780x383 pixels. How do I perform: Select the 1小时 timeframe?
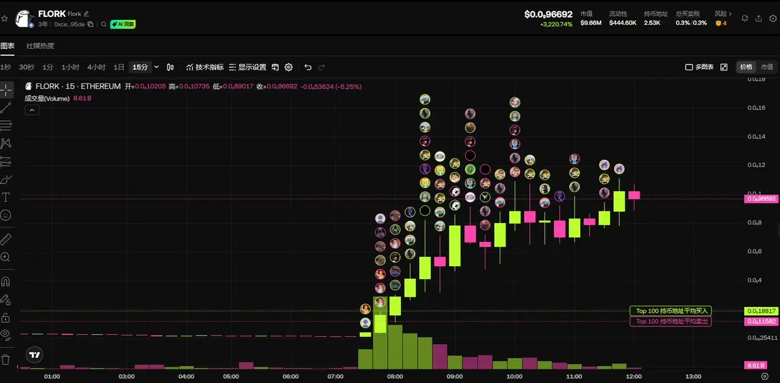[x=71, y=67]
